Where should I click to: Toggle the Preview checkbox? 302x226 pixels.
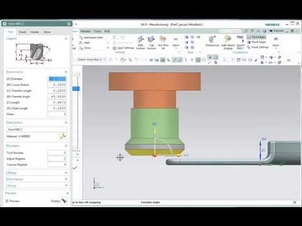tap(7, 201)
